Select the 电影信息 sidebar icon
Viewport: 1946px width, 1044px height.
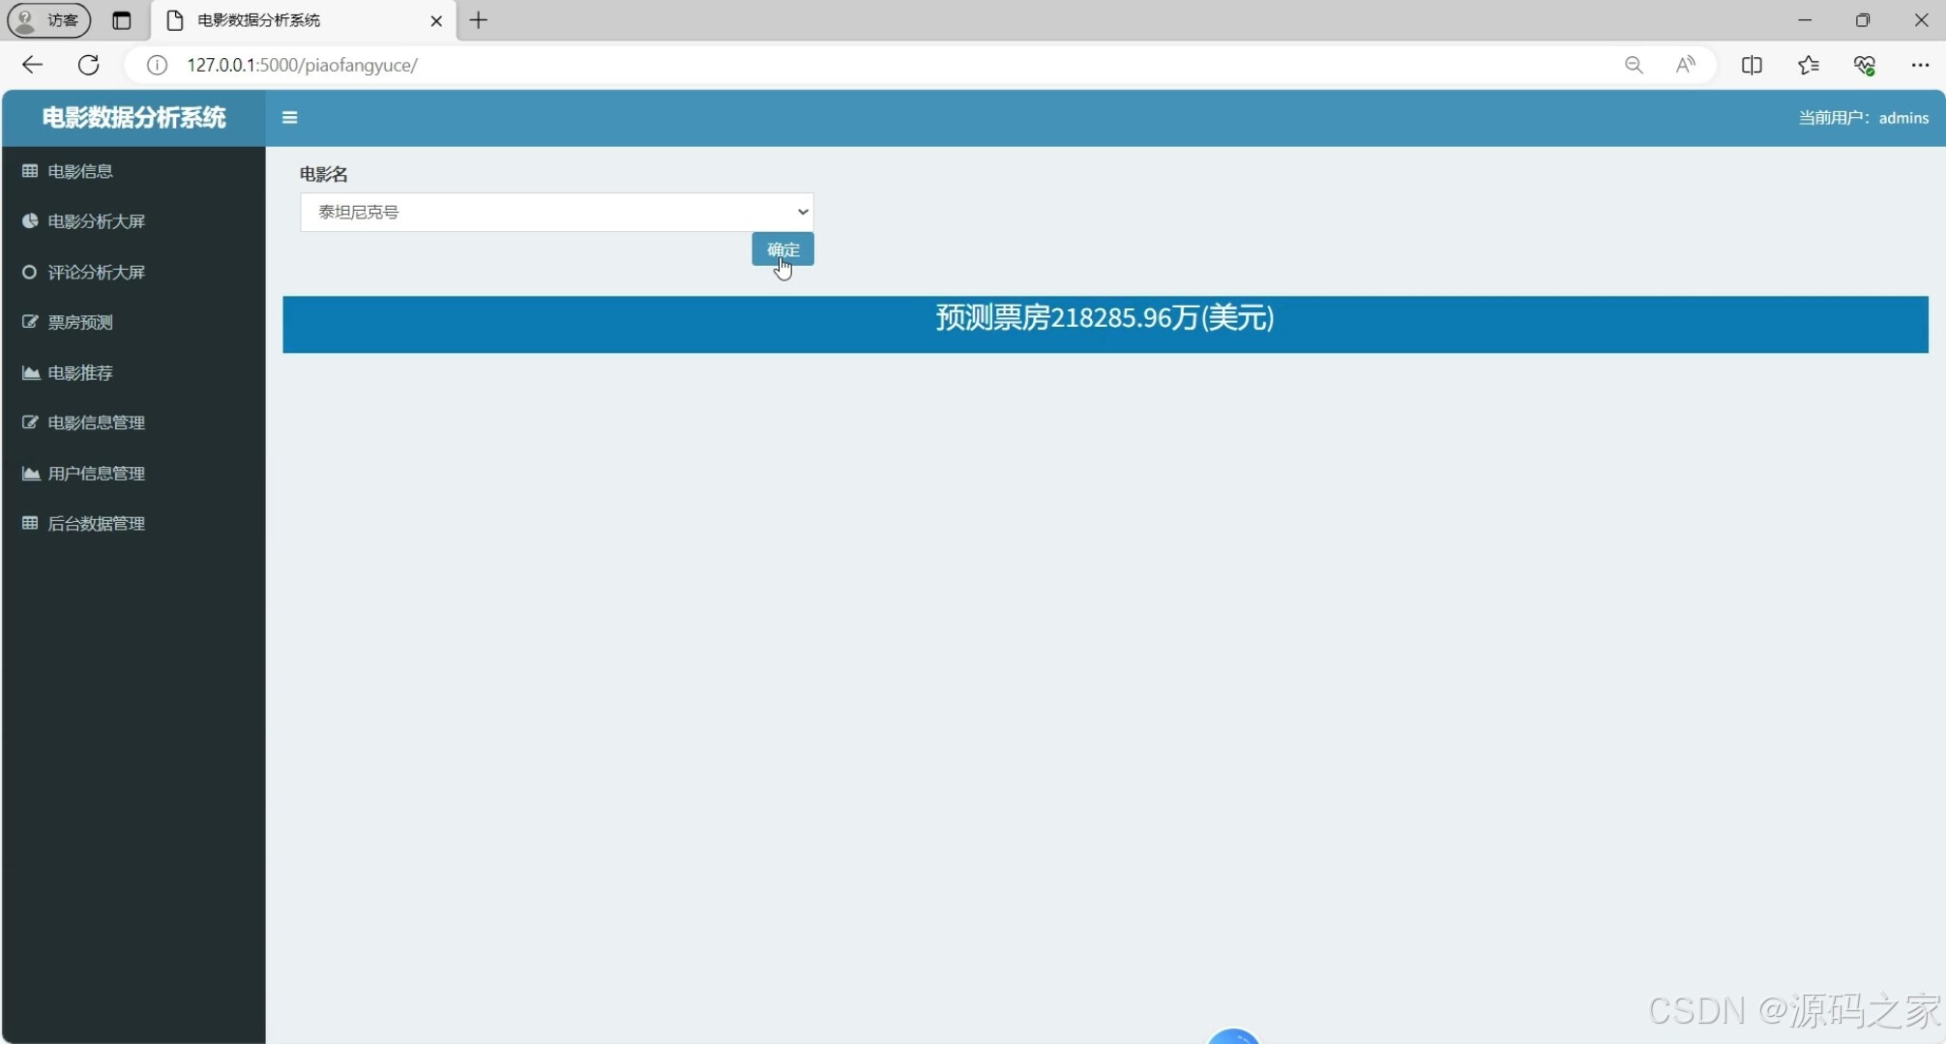point(29,171)
